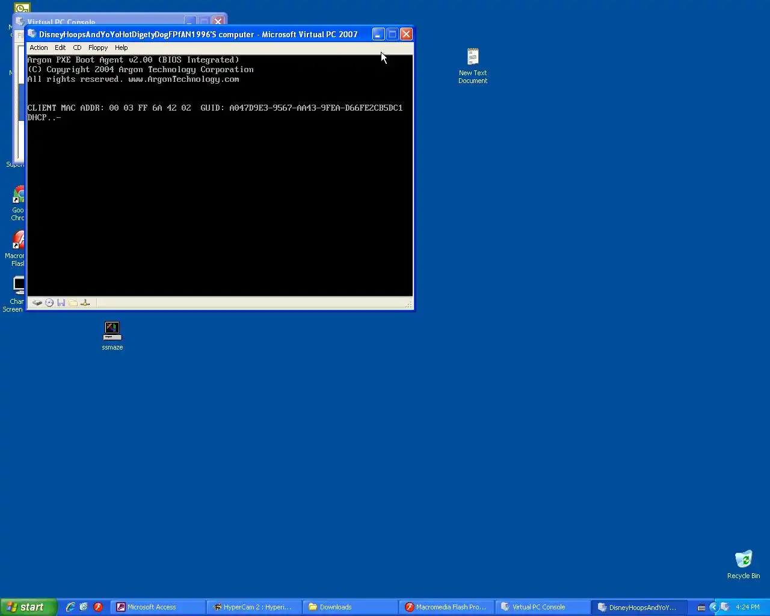Expand hidden system tray icons
The image size is (770, 616).
[x=714, y=607]
